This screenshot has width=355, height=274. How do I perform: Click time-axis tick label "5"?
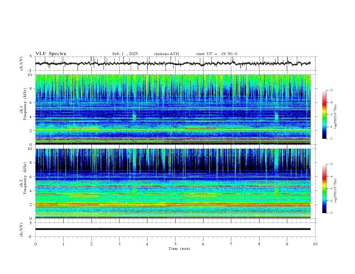175,244
